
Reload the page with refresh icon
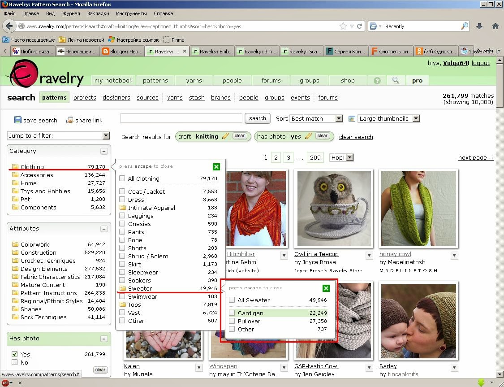pyautogui.click(x=359, y=26)
